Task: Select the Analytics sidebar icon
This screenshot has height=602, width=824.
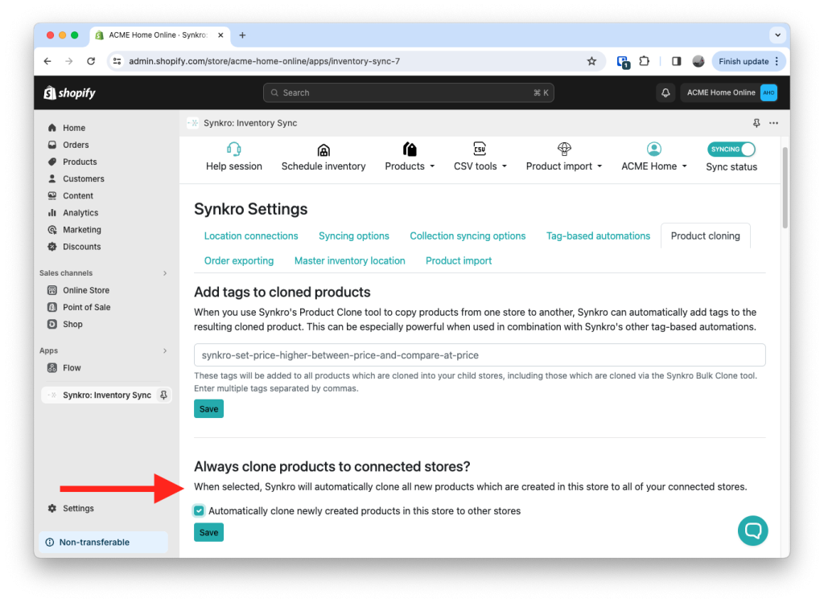Action: pos(51,212)
